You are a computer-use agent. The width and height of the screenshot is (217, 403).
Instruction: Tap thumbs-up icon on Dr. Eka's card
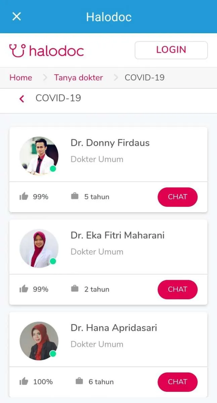tap(24, 289)
